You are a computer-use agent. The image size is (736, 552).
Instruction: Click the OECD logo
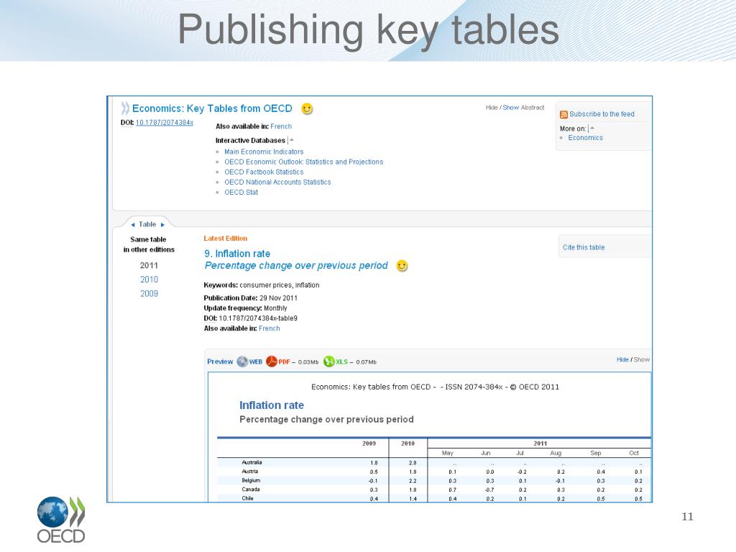pos(61,520)
